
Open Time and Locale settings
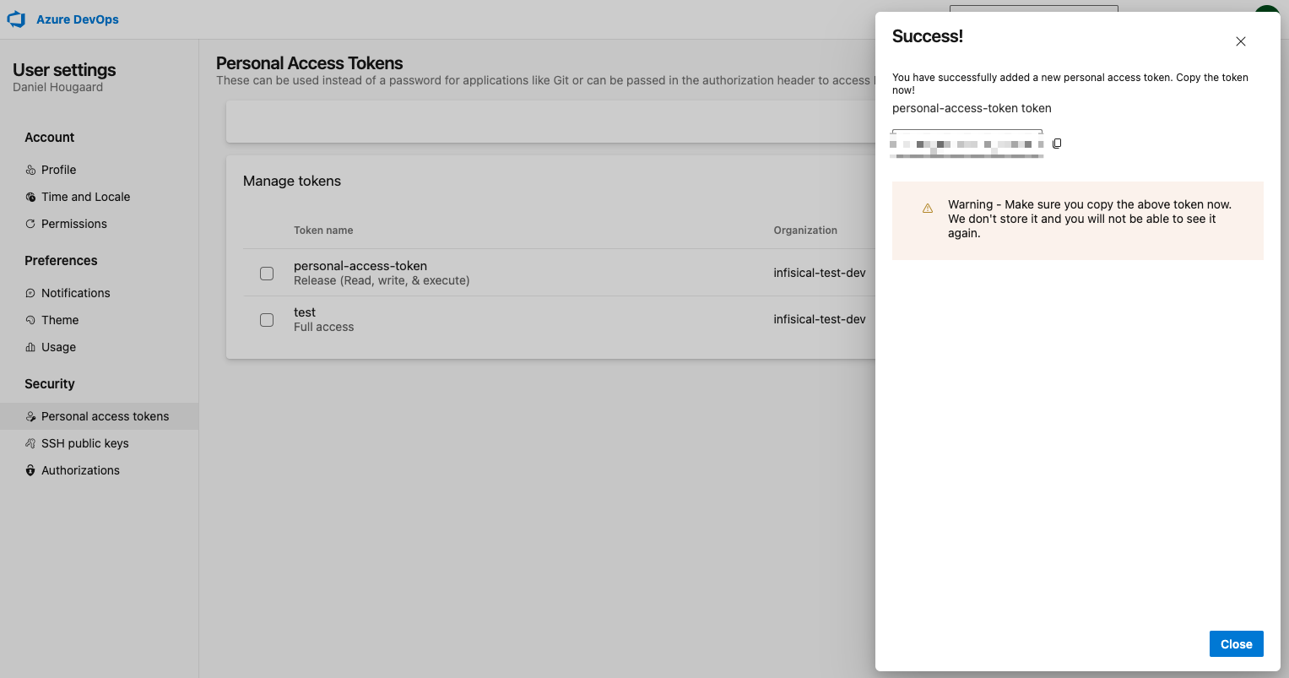click(x=85, y=197)
